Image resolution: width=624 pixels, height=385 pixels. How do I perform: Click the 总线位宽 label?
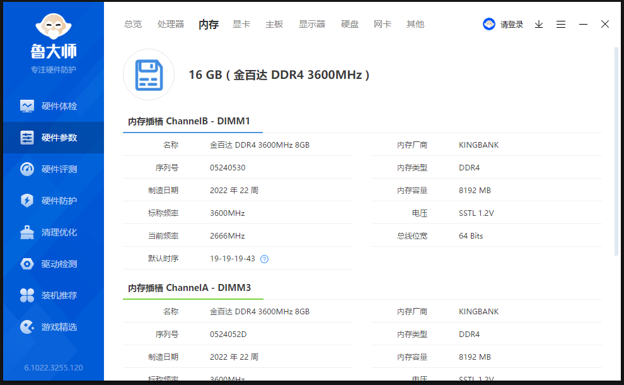pyautogui.click(x=412, y=236)
